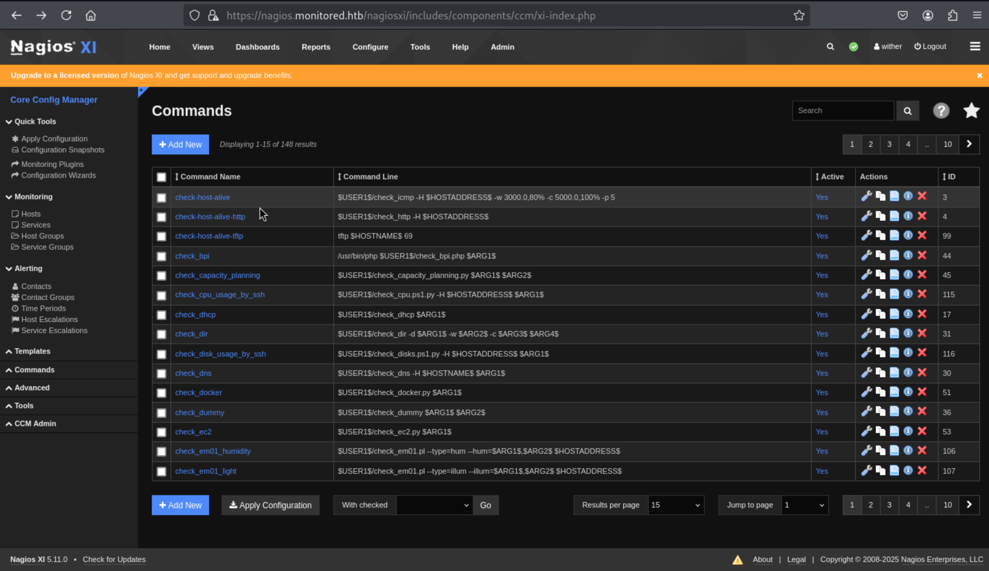Open the With checked action dropdown
This screenshot has height=571, width=989.
434,505
